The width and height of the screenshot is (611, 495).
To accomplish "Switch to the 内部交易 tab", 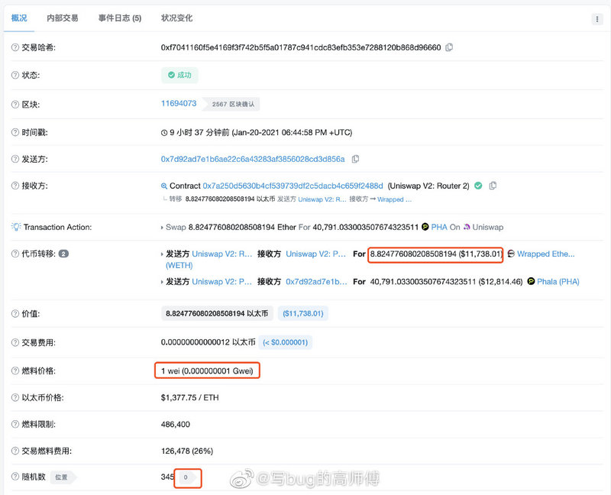I will pyautogui.click(x=62, y=18).
